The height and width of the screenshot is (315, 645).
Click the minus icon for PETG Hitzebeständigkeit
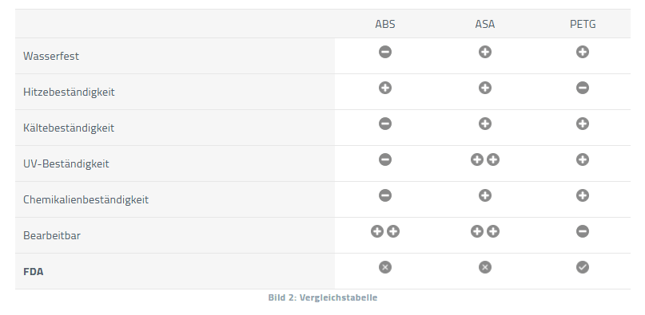583,88
